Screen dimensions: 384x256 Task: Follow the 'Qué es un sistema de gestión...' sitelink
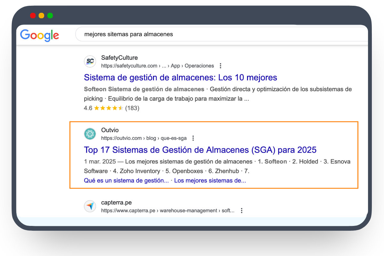tap(126, 180)
